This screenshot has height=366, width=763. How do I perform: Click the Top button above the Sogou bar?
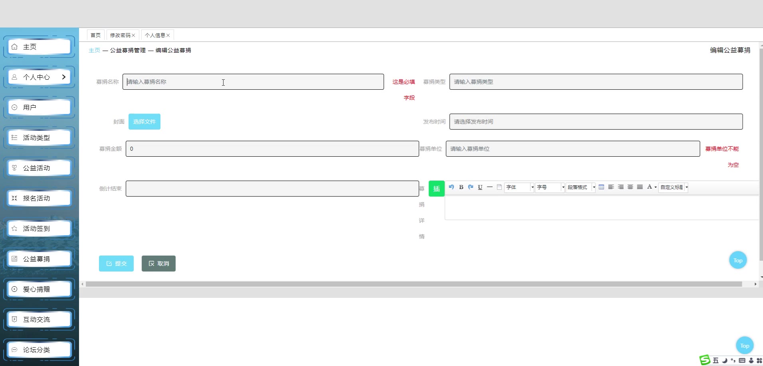click(x=745, y=346)
